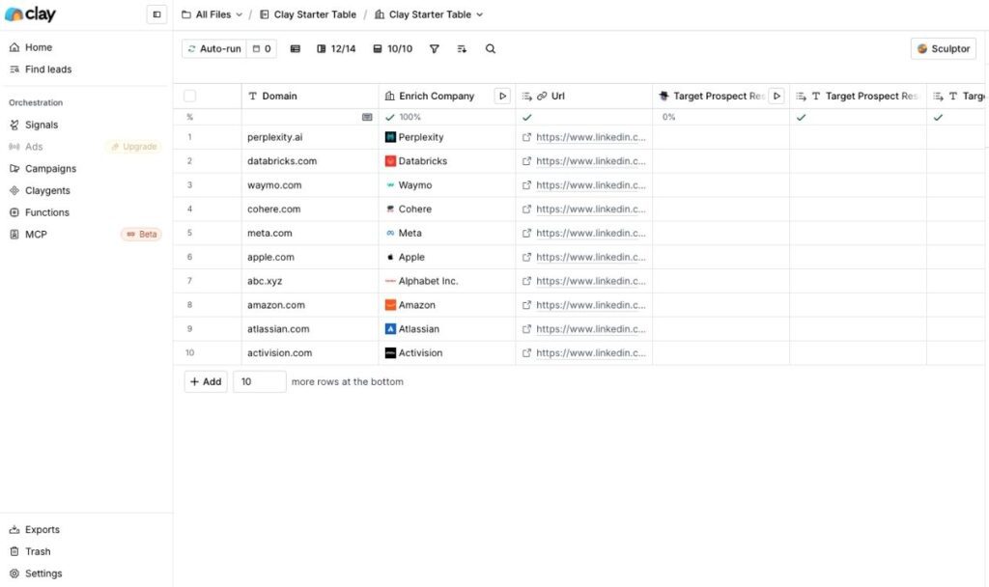Viewport: 989px width, 587px height.
Task: Run Target Prospect Res column play button
Action: point(777,96)
